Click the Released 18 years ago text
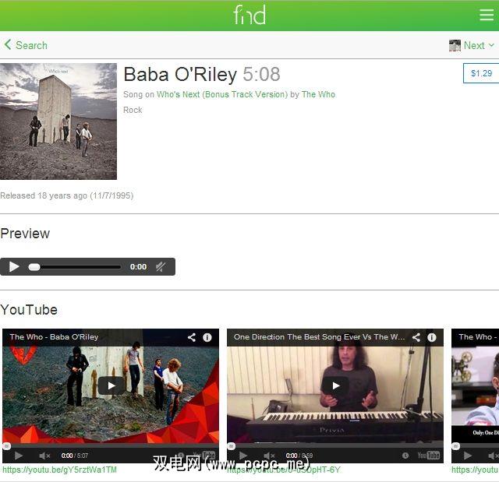This screenshot has height=482, width=499. [66, 195]
